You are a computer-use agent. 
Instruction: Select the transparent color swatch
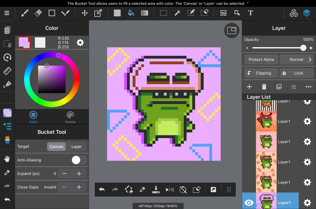40,42
